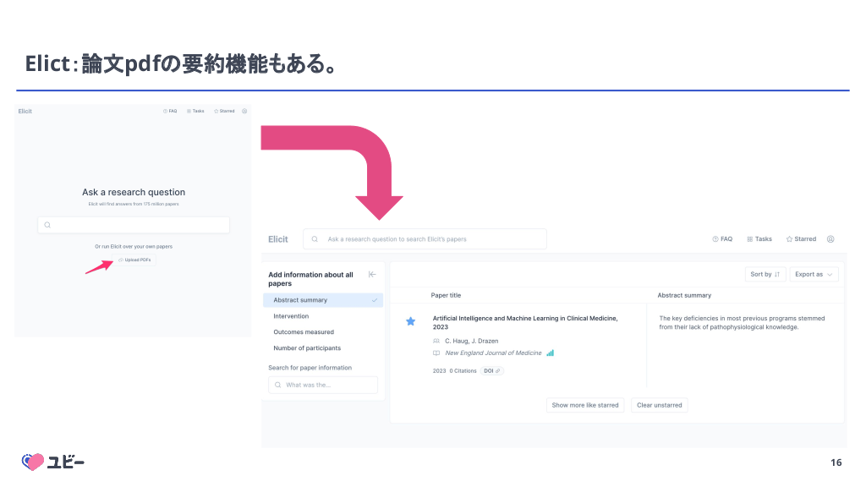Viewport: 866px width, 487px height.
Task: Click the Elicit logo on the results page
Action: tap(278, 239)
